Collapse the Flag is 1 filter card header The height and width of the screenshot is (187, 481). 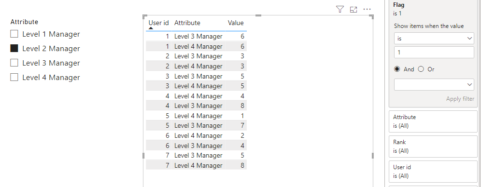[433, 9]
